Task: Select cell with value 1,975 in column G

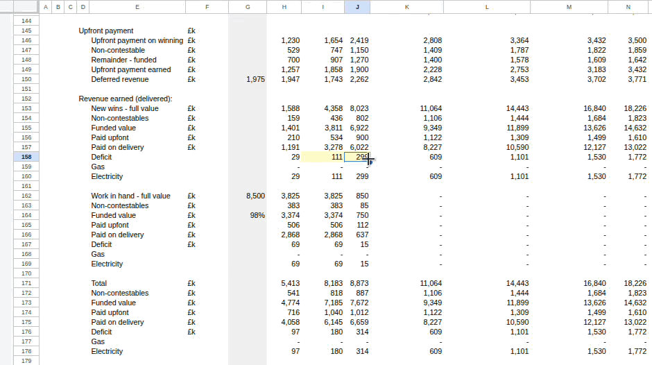Action: (x=248, y=79)
